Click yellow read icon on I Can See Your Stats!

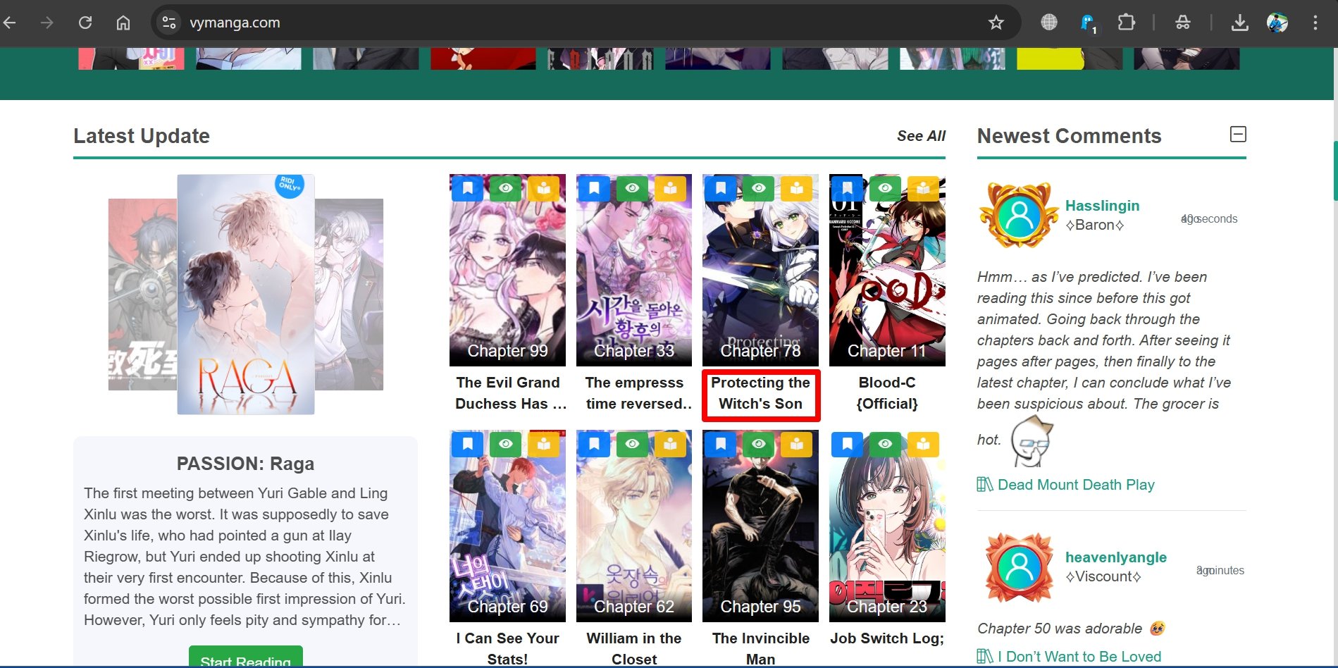click(543, 444)
